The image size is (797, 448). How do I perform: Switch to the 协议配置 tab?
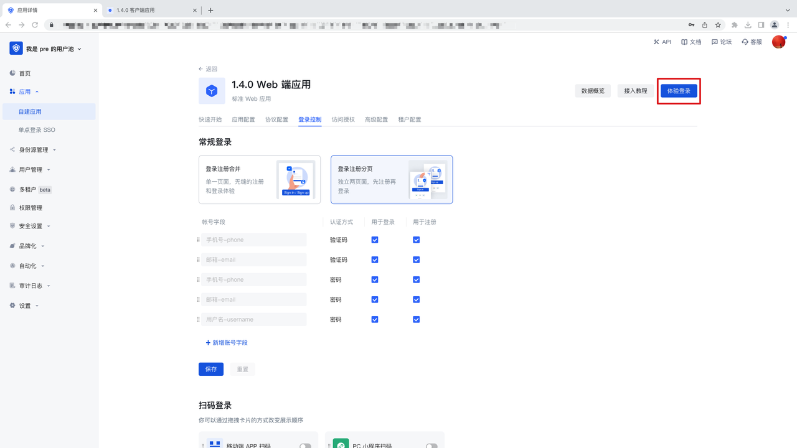(276, 119)
